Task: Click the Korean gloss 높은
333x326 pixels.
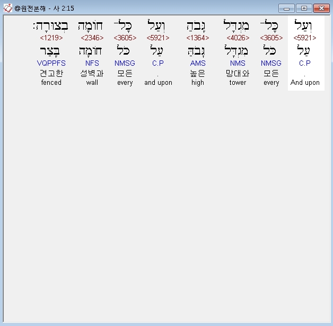Action: pos(197,73)
